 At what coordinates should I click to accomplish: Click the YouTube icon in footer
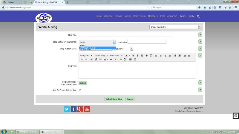(87, 109)
